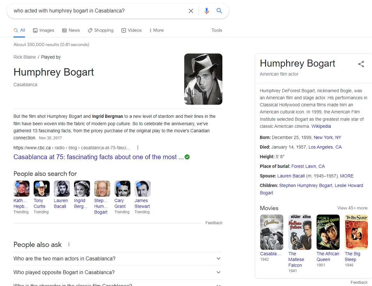Click MORE next to spouse information
372x286 pixels.
347,176
